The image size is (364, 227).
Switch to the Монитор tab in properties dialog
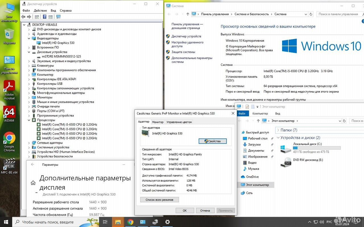158,122
